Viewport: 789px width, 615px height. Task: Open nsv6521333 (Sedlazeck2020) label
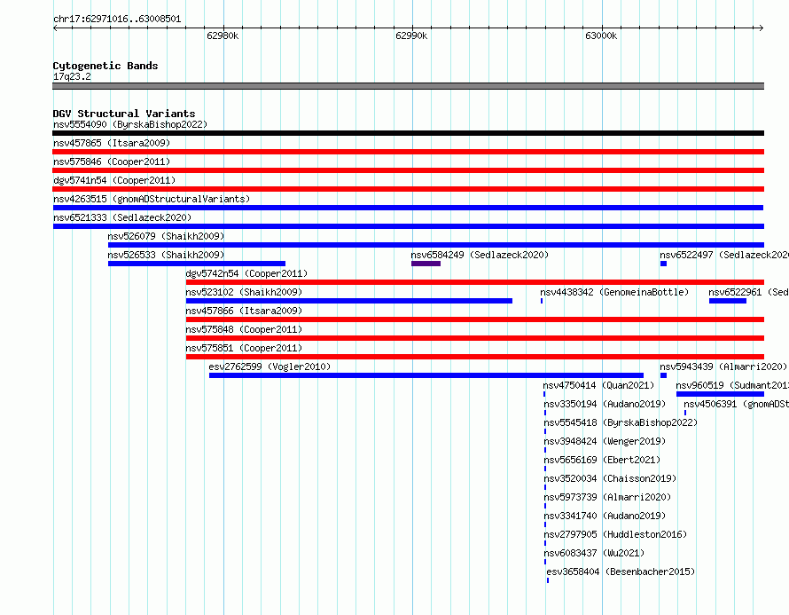point(122,217)
